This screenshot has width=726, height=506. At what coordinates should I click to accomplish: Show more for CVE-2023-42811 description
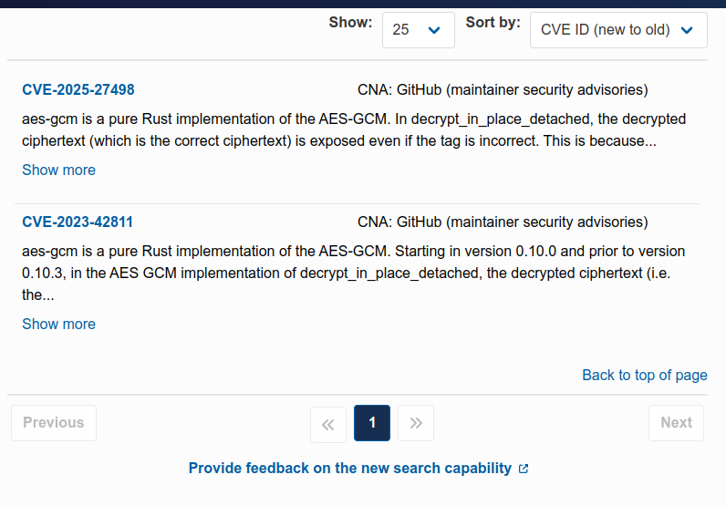pyautogui.click(x=58, y=324)
